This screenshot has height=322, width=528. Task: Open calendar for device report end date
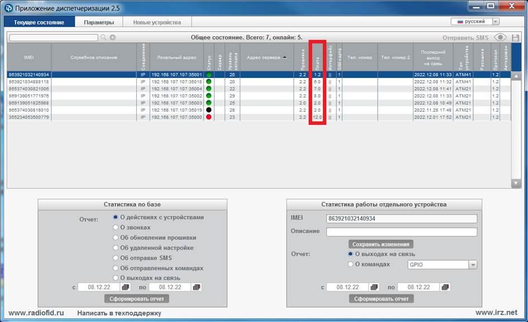445,287
